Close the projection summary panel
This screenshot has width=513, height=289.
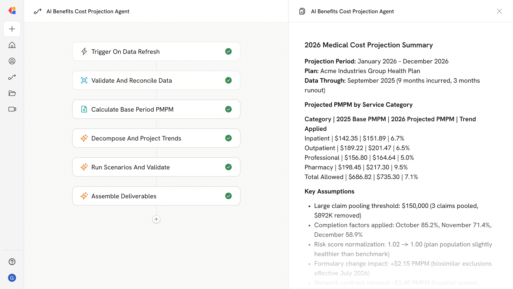[x=499, y=11]
